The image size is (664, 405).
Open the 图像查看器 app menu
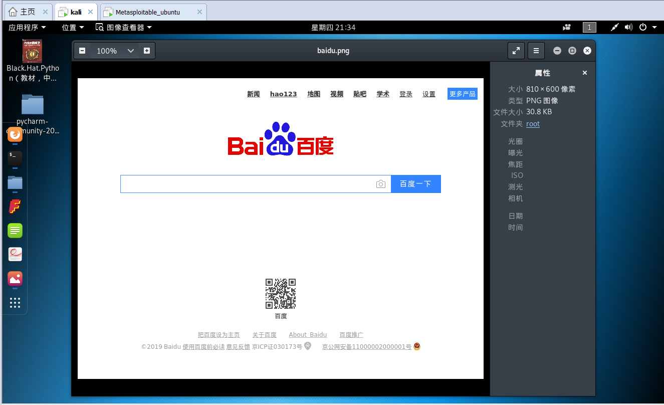click(x=124, y=27)
